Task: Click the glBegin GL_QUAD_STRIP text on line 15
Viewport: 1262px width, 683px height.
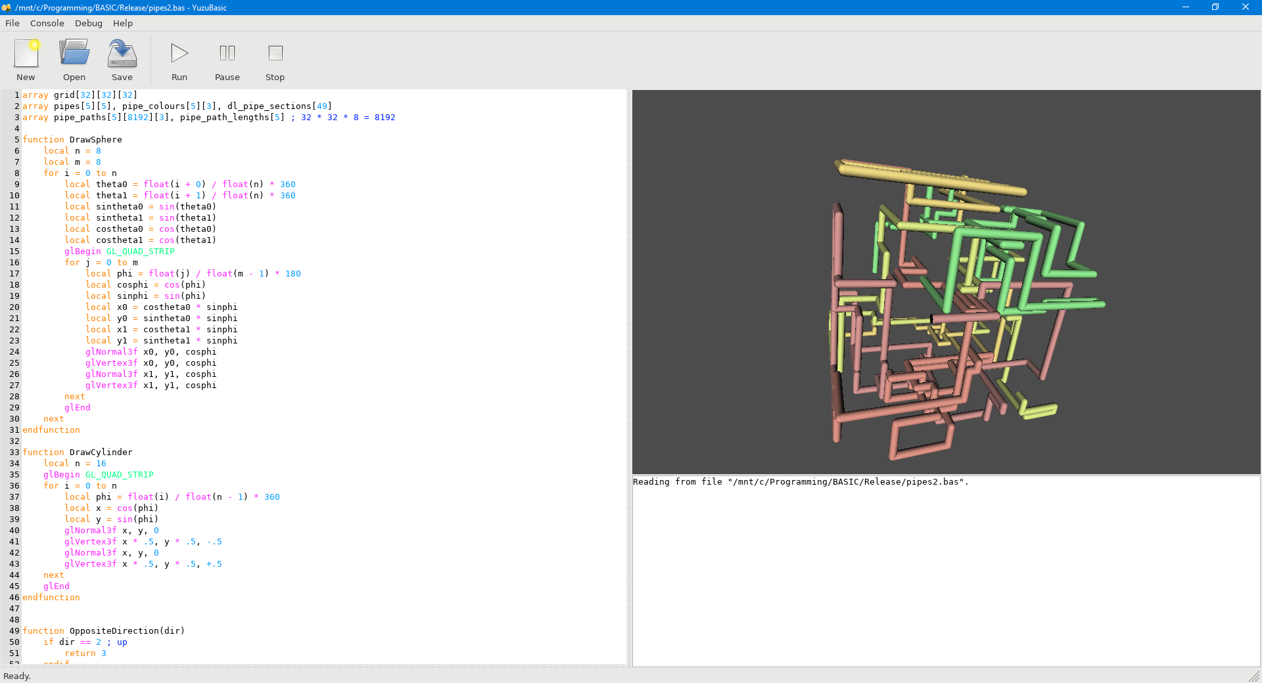Action: tap(119, 252)
